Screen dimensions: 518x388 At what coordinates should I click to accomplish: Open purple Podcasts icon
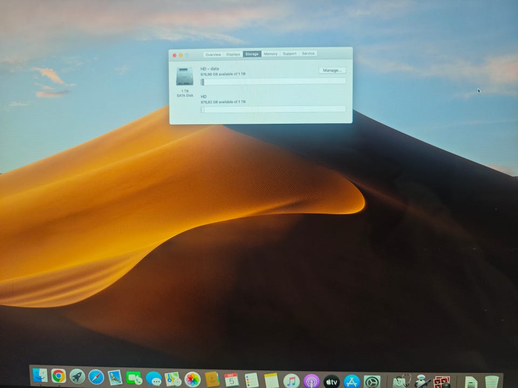pyautogui.click(x=311, y=382)
